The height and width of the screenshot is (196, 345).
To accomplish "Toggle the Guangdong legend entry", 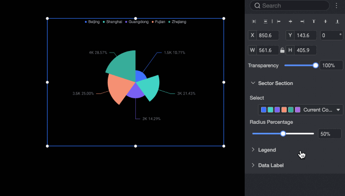I will coord(137,22).
